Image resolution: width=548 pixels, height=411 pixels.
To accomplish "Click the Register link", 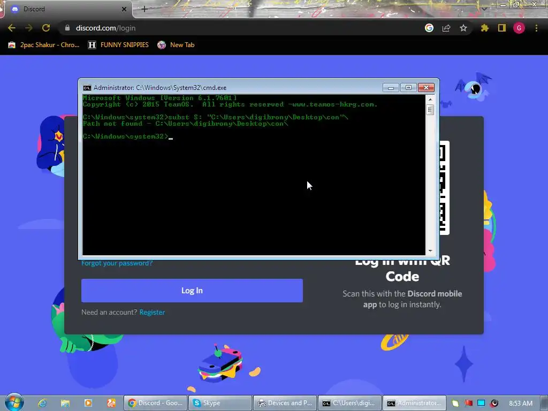I will tap(152, 312).
